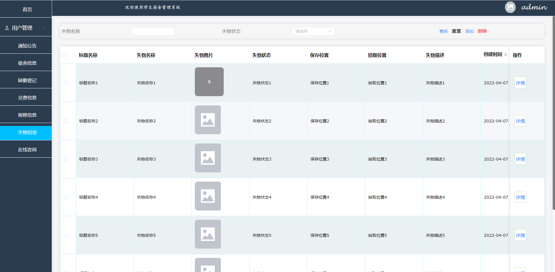
Task: Click 详情 for row 标题名称5
Action: coord(520,235)
